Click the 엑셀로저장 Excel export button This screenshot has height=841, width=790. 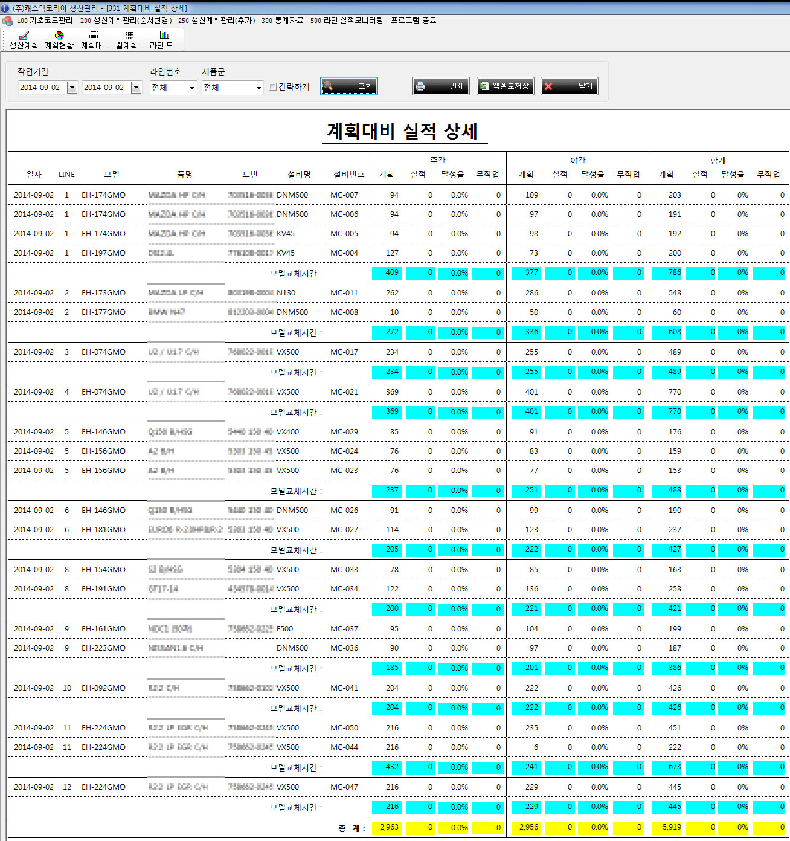505,86
